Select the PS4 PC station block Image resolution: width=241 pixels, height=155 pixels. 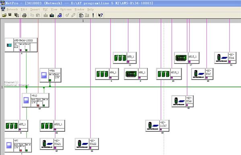coord(51,75)
